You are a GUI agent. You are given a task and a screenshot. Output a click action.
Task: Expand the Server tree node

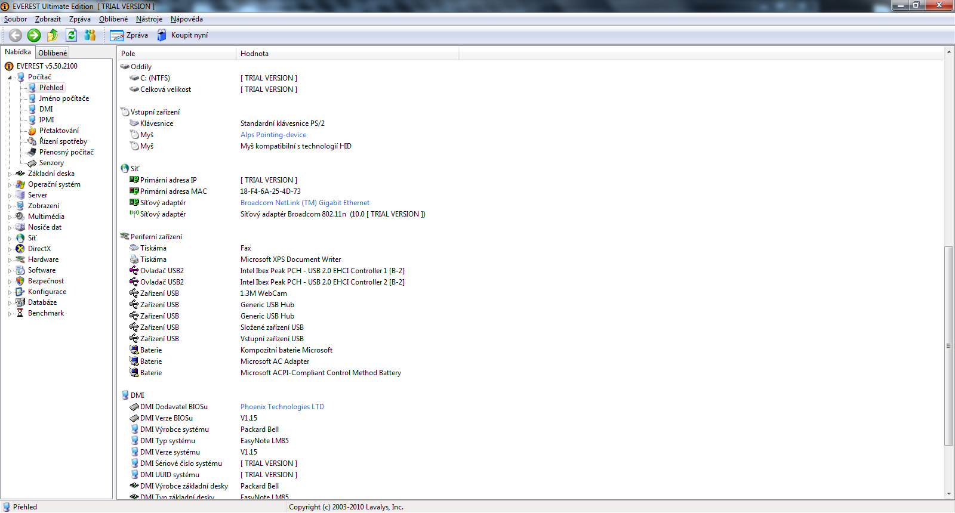[x=10, y=196]
